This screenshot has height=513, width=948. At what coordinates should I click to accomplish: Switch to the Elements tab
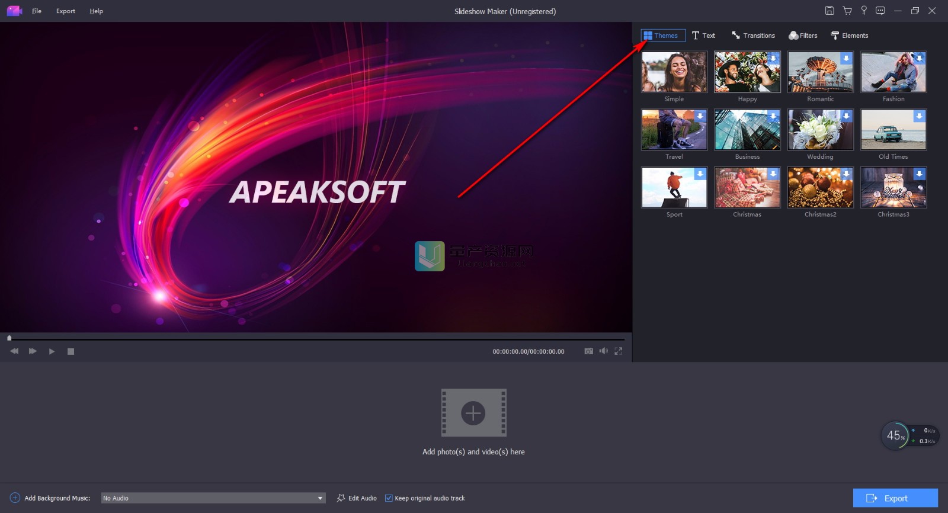pyautogui.click(x=850, y=36)
